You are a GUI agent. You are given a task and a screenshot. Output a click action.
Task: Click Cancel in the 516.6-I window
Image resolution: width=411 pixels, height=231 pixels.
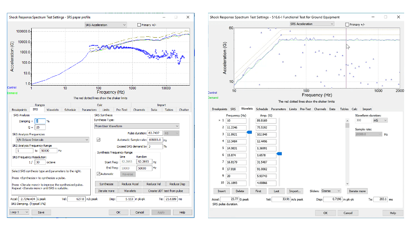pos(348,213)
